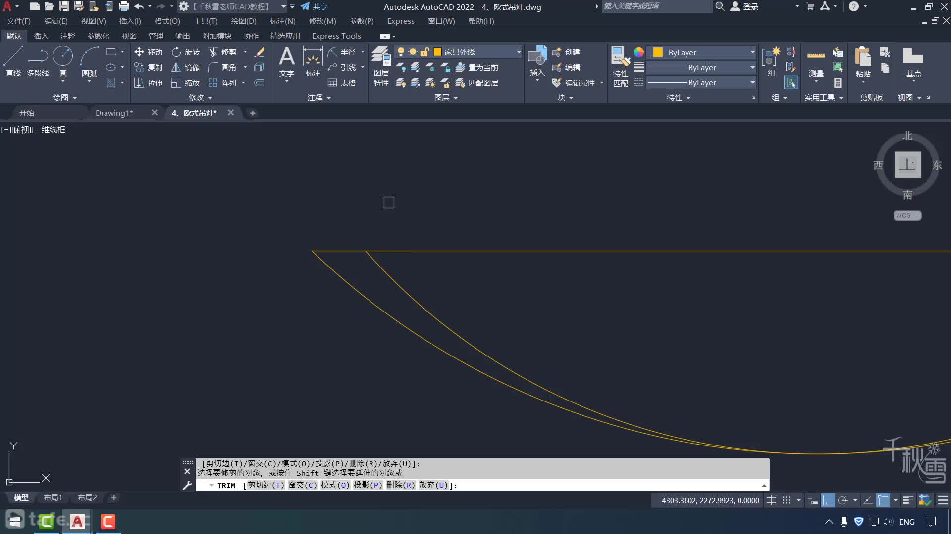Viewport: 951px width, 534px height.
Task: Open the layer dropdown 家具外线
Action: (459, 52)
